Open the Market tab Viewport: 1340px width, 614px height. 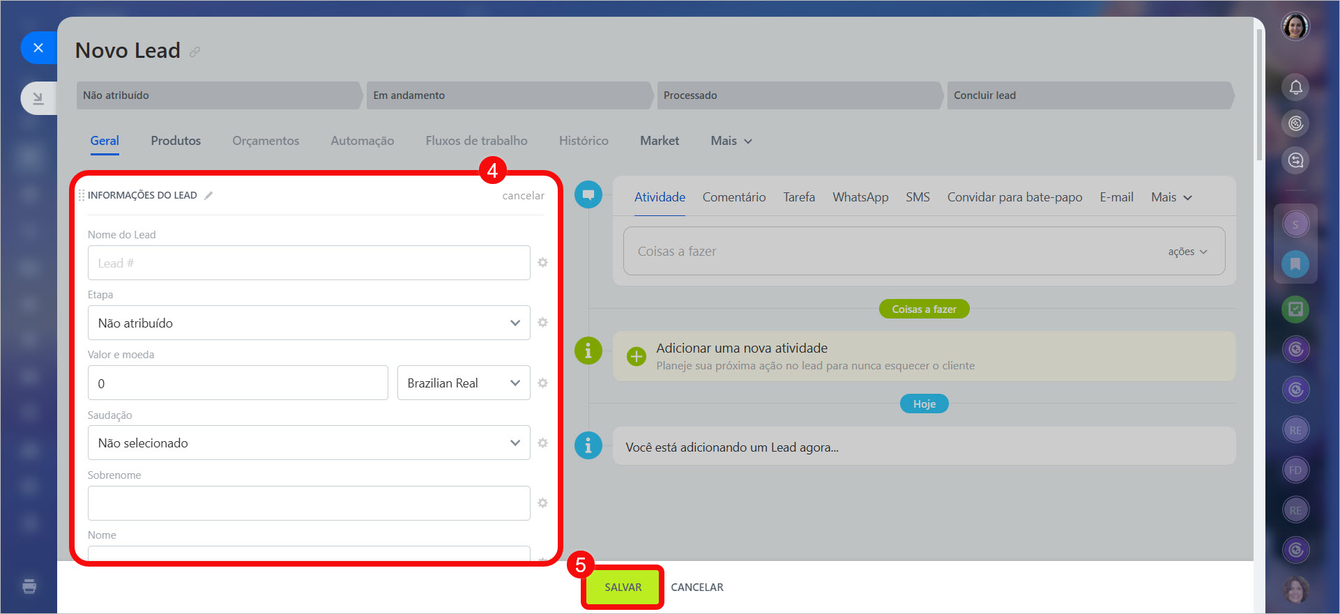point(660,141)
